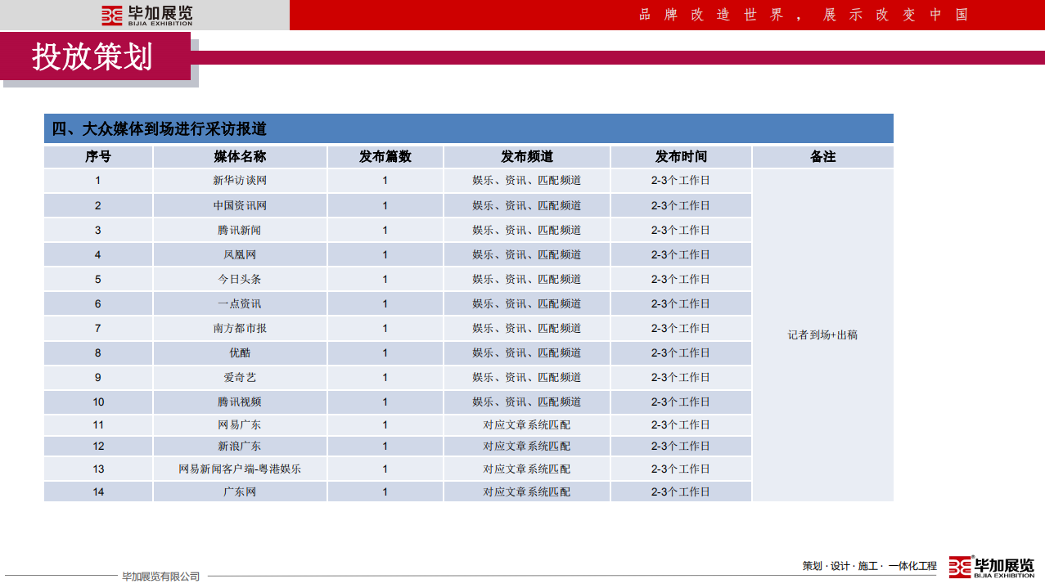Click the footer tagline 策划·设计·施工·一体化工程
Image resolution: width=1045 pixels, height=588 pixels.
point(869,566)
